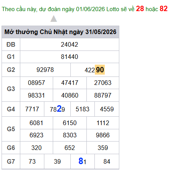Click the G4 number 7717

point(32,109)
